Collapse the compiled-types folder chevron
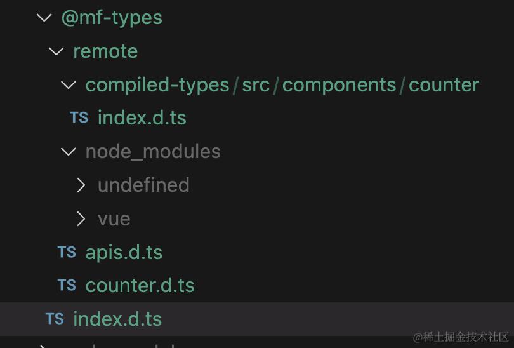This screenshot has height=348, width=514. (69, 84)
